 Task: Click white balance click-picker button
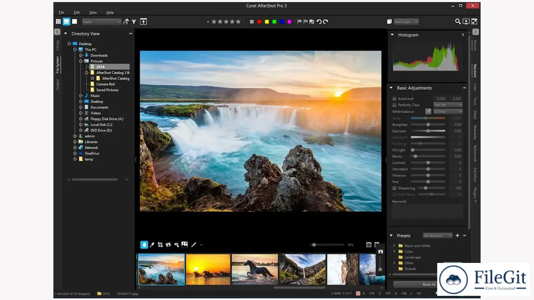tap(428, 111)
